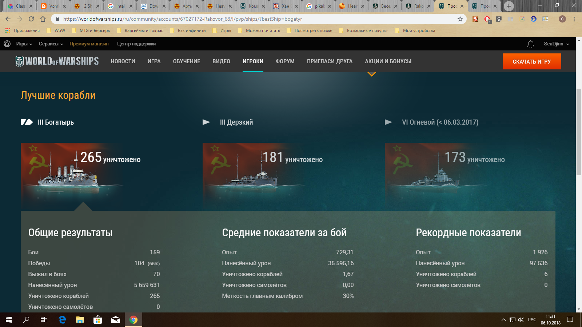Open the browser home page

43,19
